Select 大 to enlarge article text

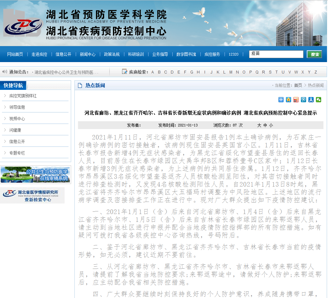[x=259, y=125]
